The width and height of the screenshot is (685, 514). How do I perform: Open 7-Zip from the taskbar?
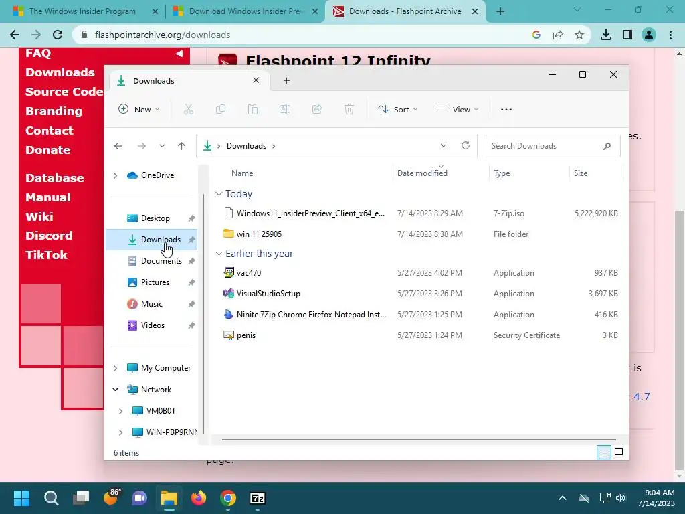coord(258,498)
